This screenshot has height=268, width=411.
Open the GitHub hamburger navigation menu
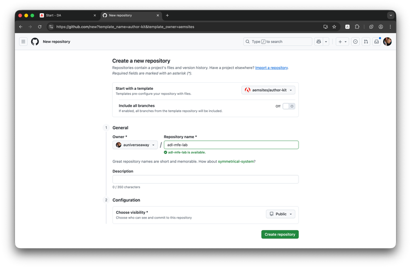[x=24, y=42]
